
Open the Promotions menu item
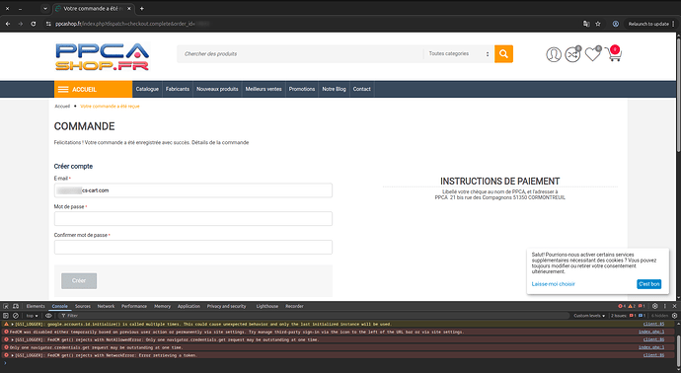302,89
